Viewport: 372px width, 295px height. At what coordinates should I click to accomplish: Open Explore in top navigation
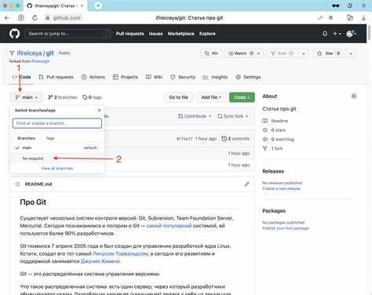tap(207, 34)
